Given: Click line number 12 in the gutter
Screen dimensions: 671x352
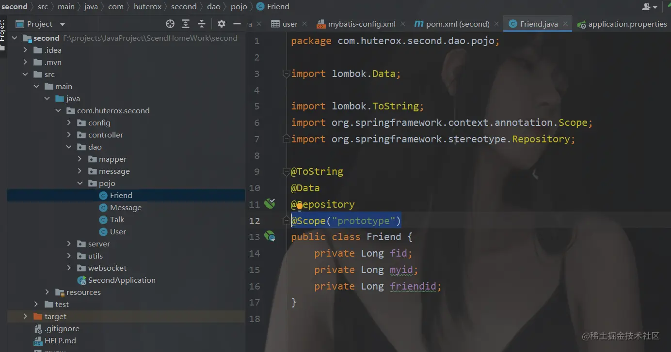Looking at the screenshot, I should tap(254, 221).
